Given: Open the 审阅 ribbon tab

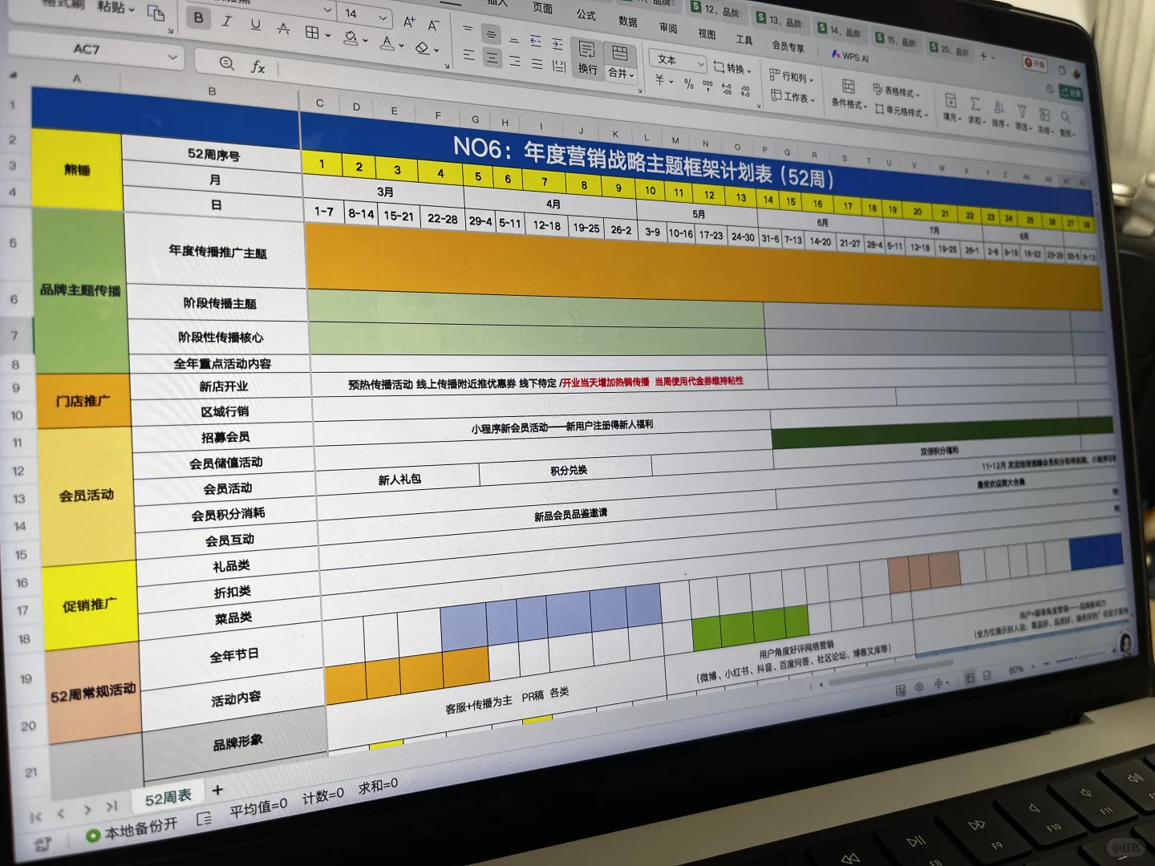Looking at the screenshot, I should click(x=668, y=27).
